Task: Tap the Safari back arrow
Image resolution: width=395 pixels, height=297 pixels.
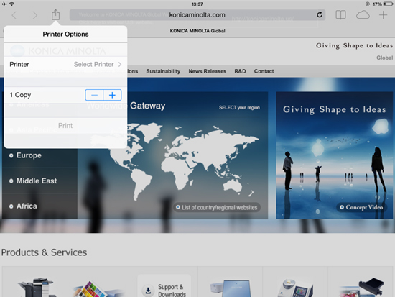Action: coord(14,15)
